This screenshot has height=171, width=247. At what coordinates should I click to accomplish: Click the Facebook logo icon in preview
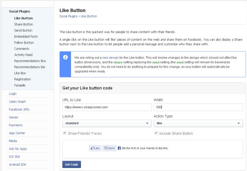pos(119,148)
